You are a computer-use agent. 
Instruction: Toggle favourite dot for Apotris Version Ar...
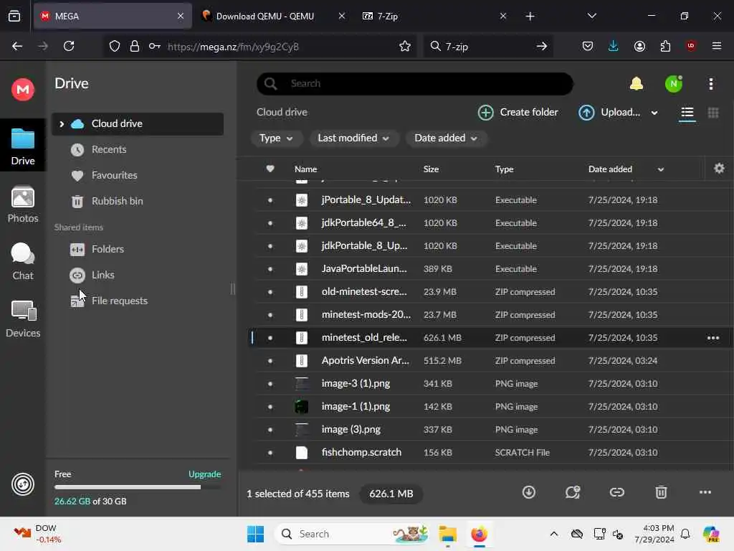point(270,361)
